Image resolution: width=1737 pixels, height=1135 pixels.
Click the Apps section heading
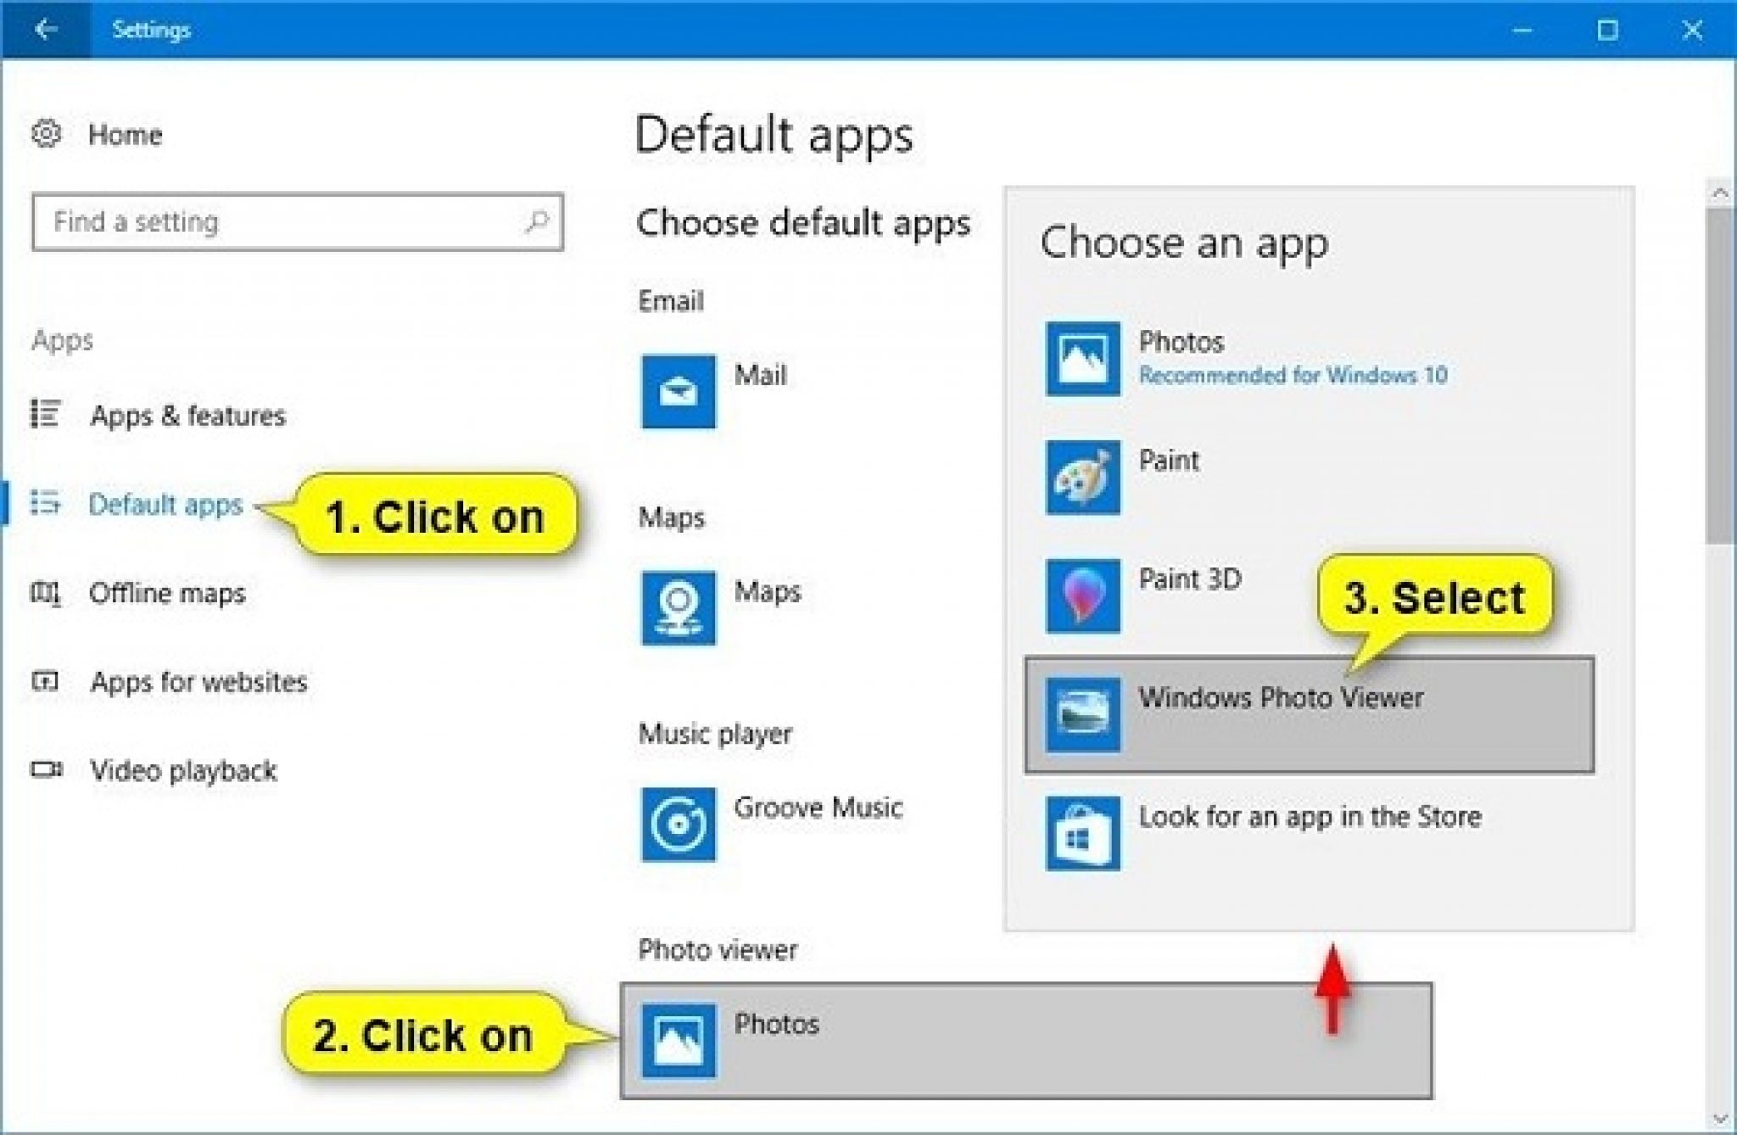(62, 340)
